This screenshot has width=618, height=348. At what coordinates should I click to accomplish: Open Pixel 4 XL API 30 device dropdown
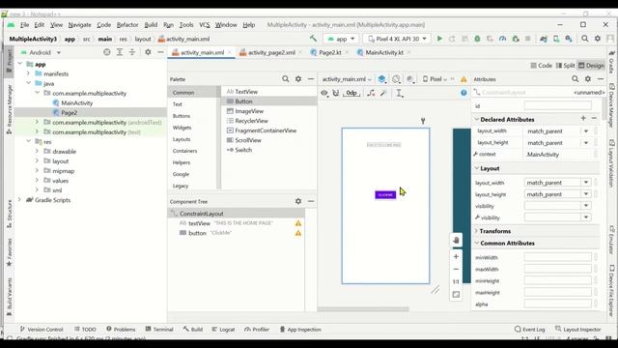(397, 39)
